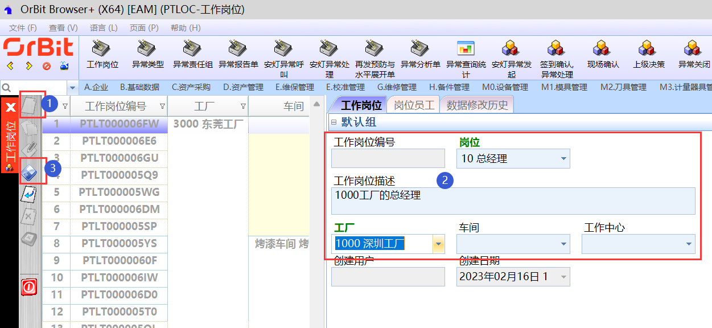Switch to the 岗位员工 tab

pos(414,105)
